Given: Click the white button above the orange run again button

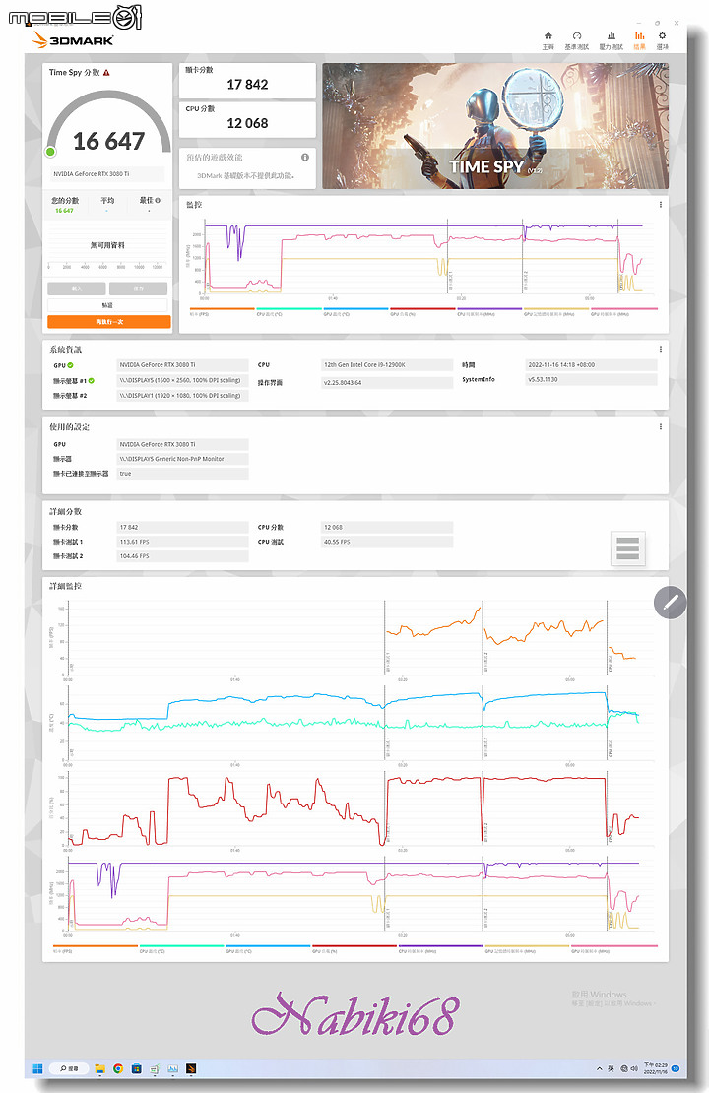Looking at the screenshot, I should tap(107, 305).
